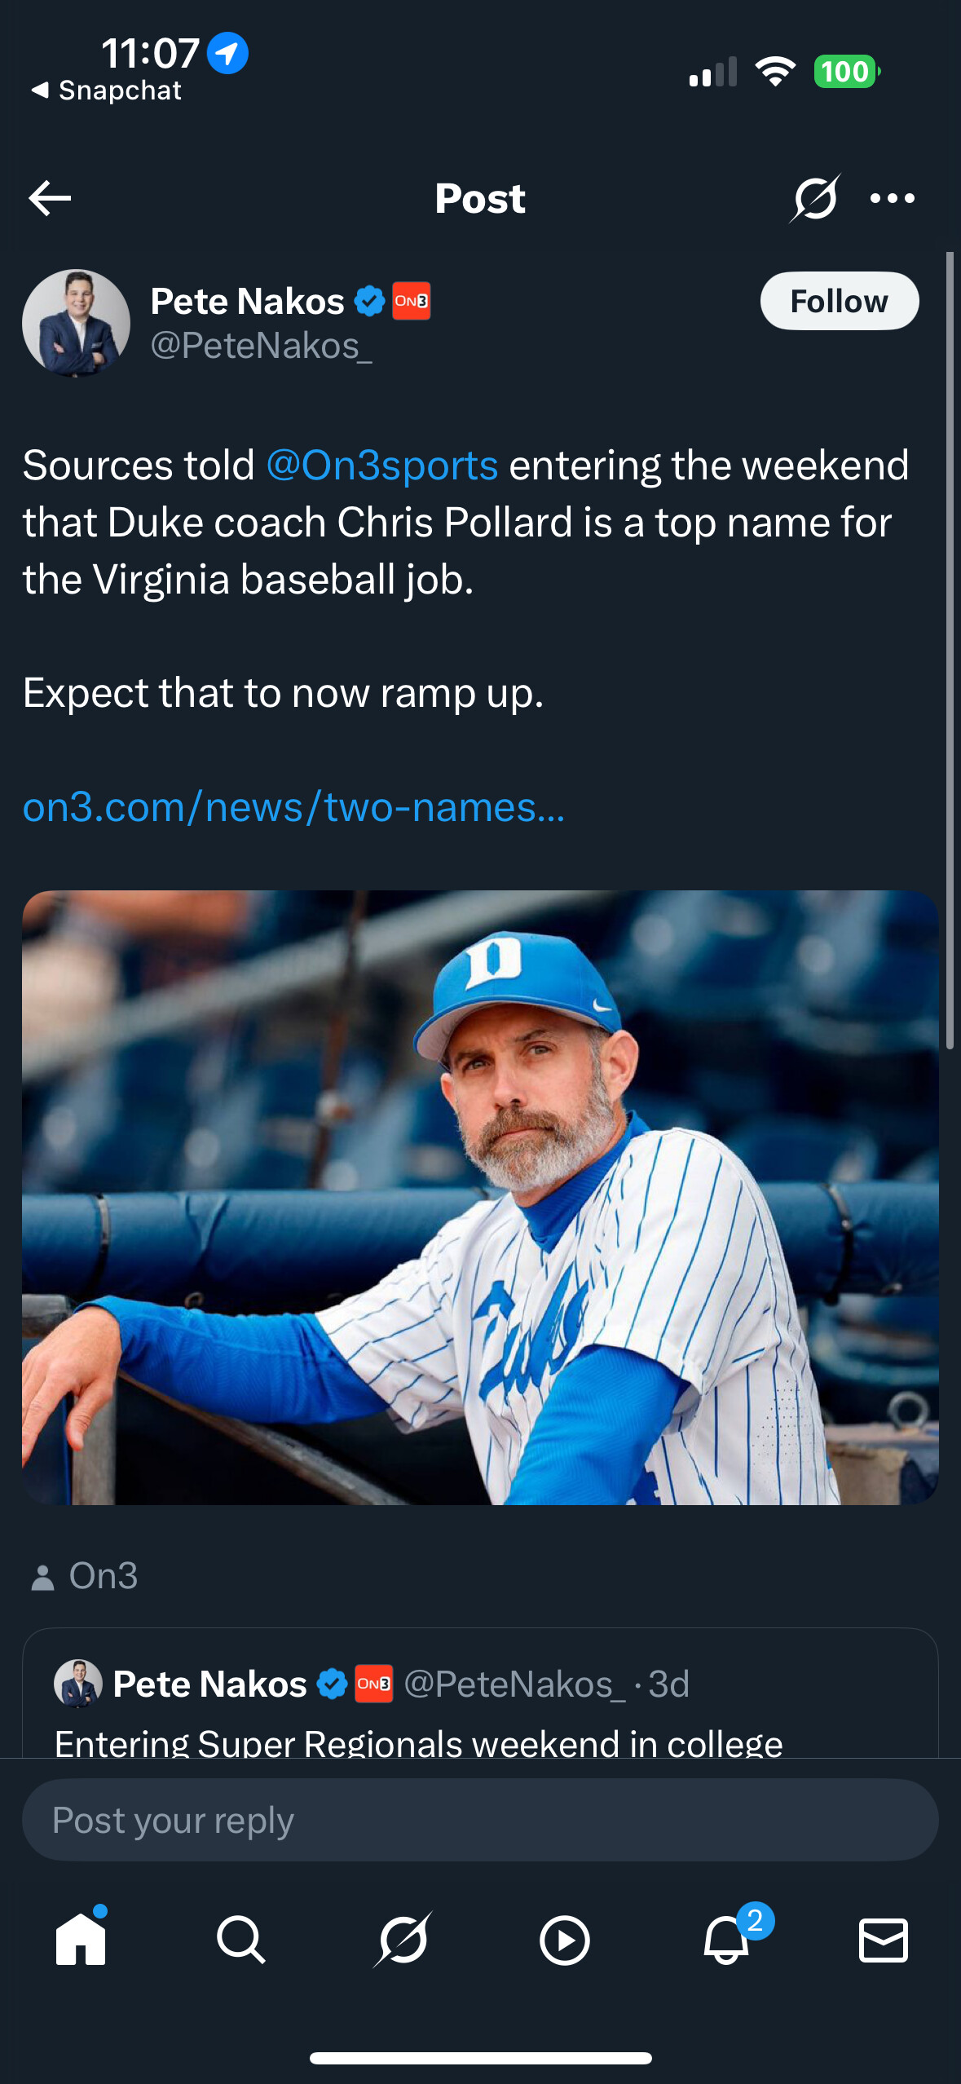View the Duke coach photo full screen
The image size is (961, 2084).
pos(480,1197)
